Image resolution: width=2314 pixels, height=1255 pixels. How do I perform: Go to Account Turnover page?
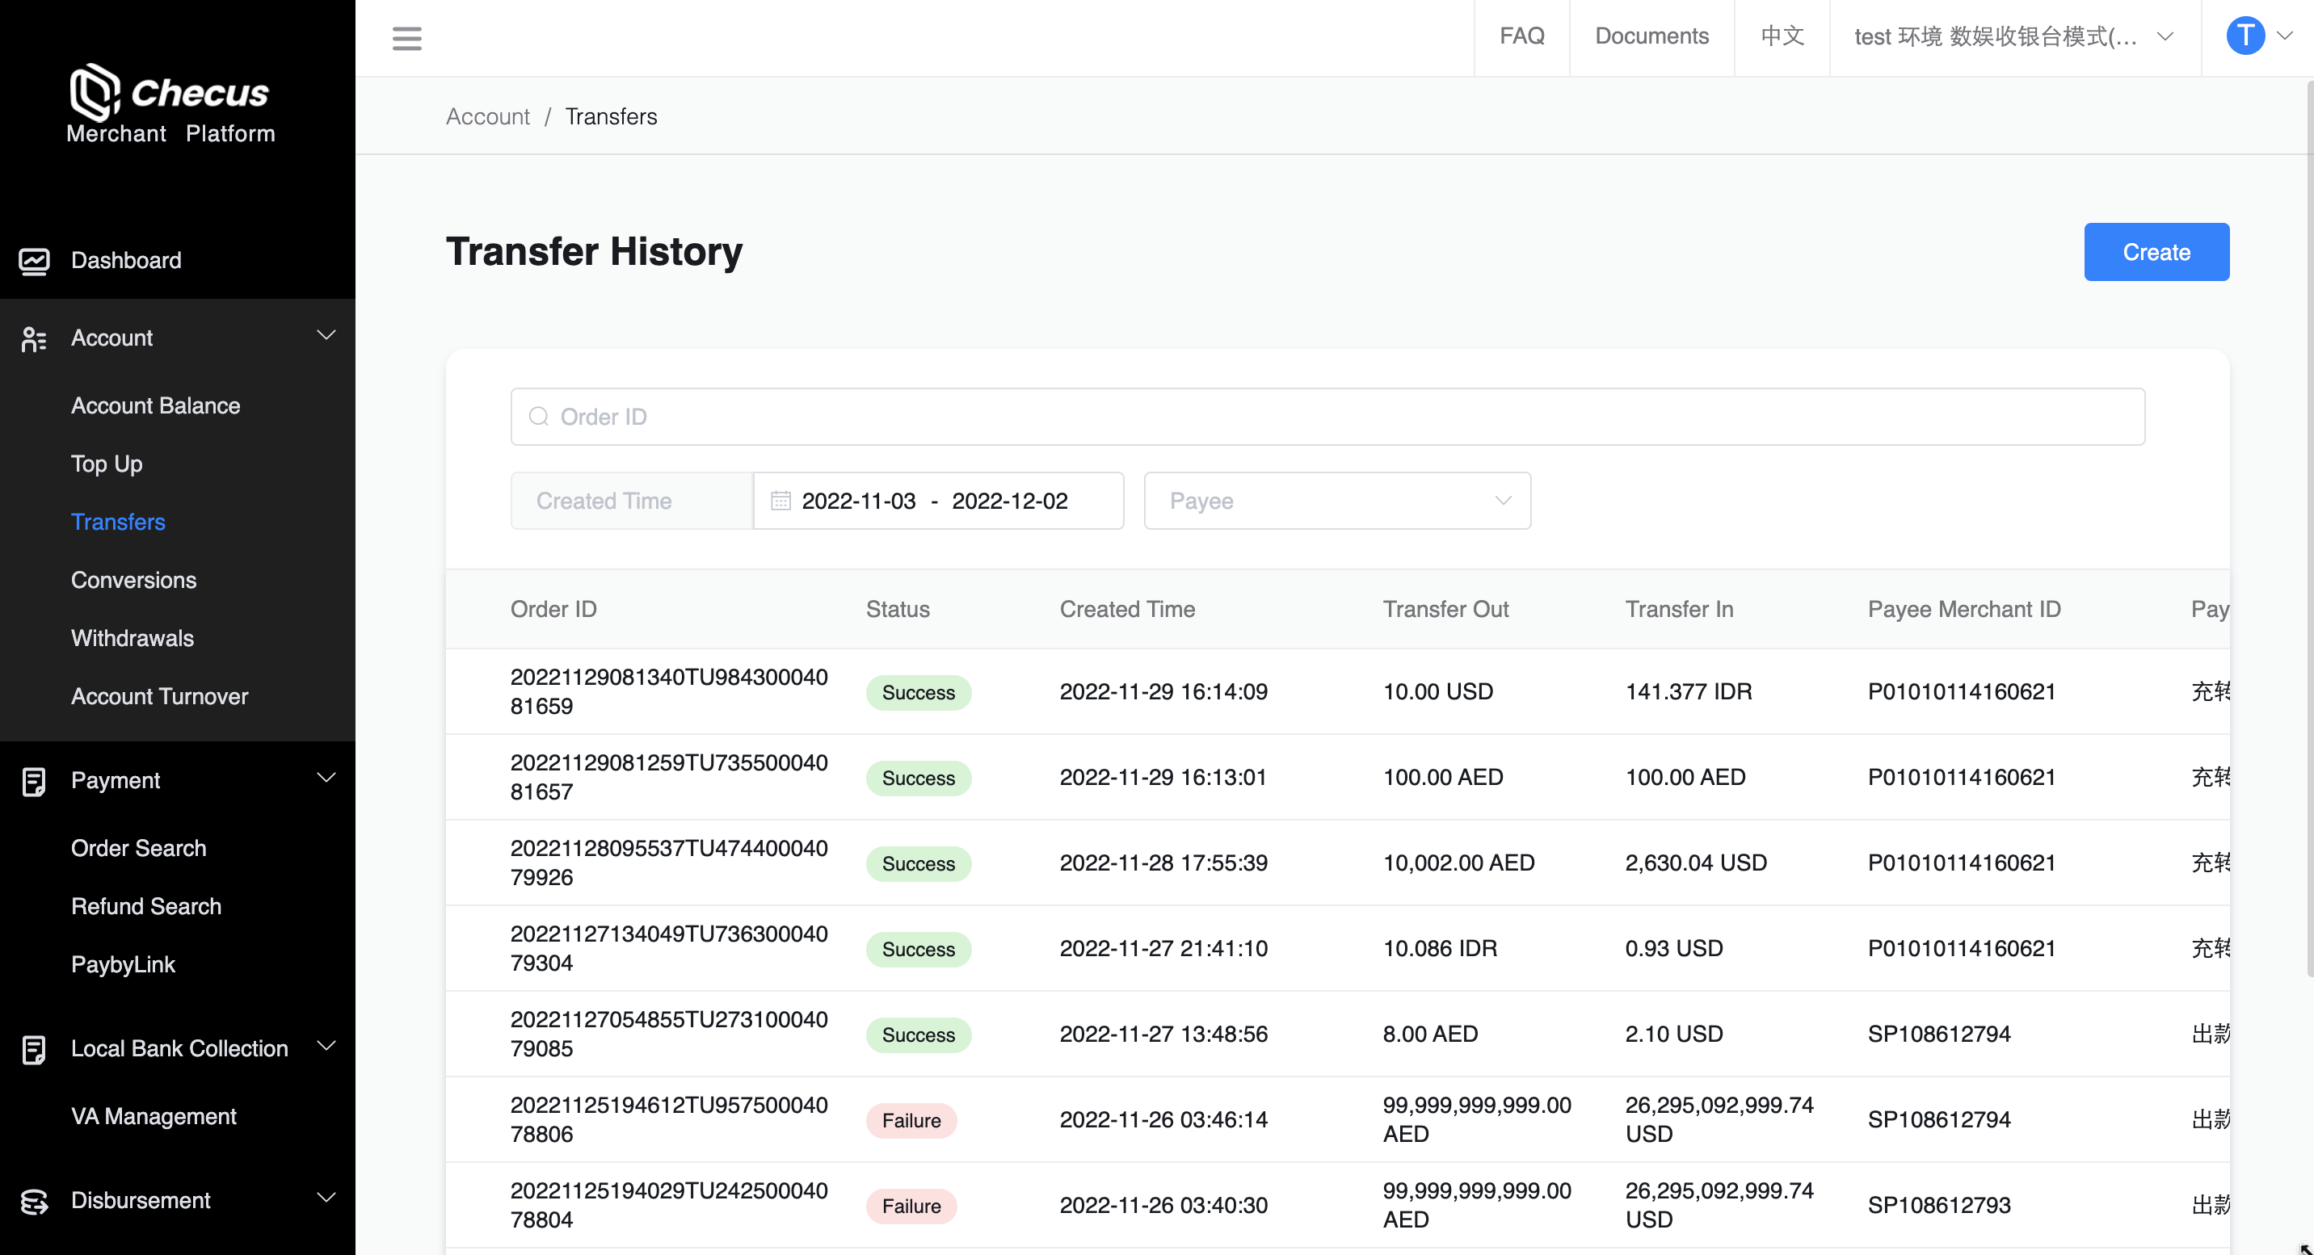(x=159, y=697)
